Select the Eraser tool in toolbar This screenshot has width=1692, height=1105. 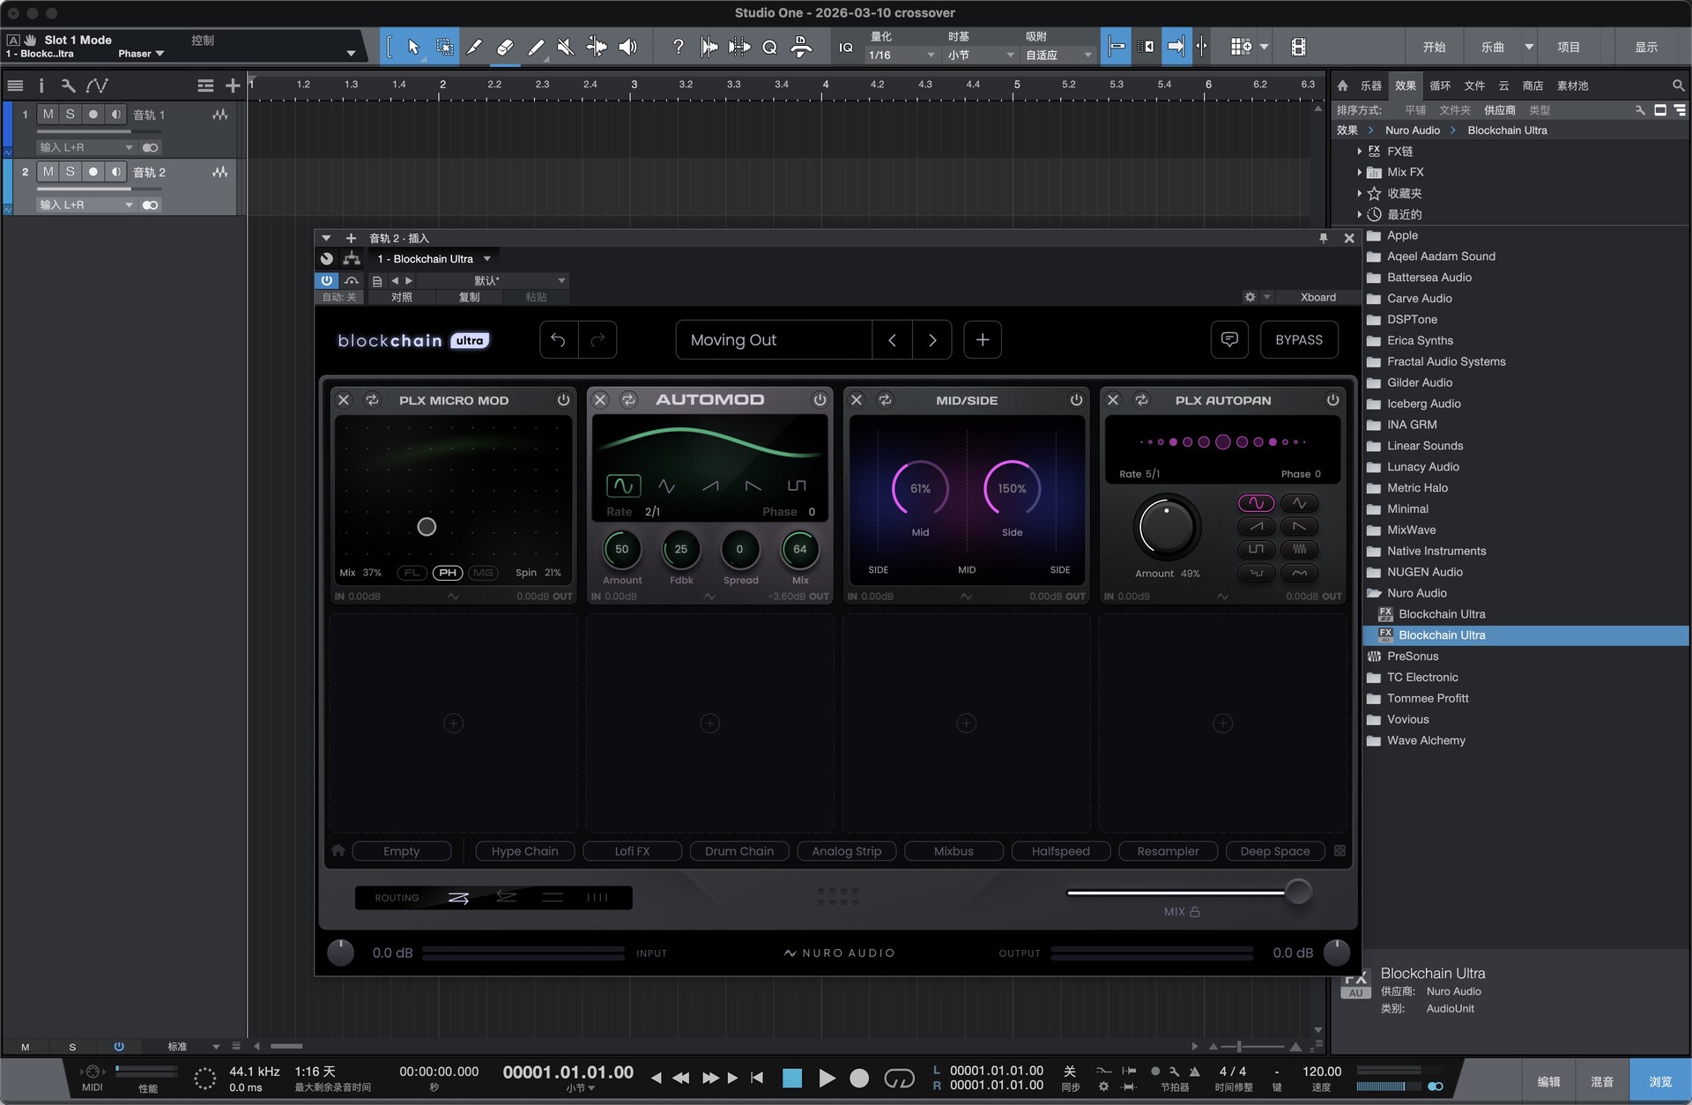505,47
